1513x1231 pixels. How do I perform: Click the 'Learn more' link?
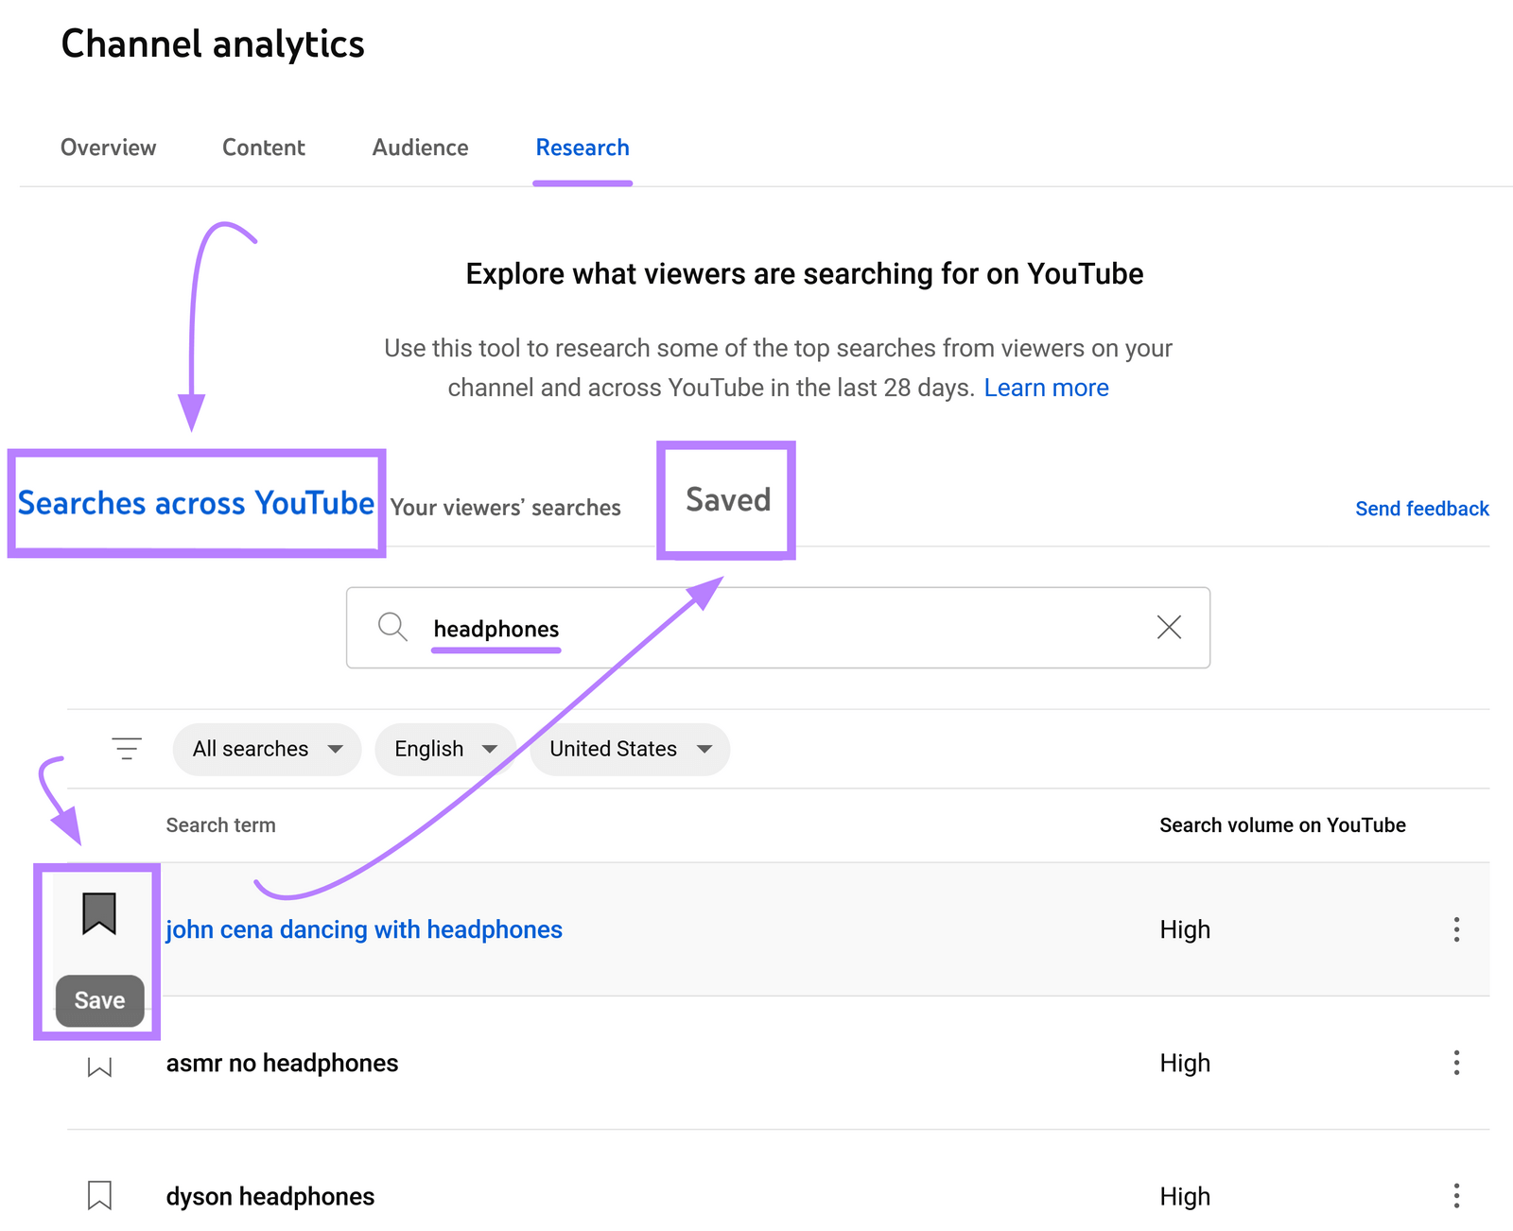(x=1046, y=387)
